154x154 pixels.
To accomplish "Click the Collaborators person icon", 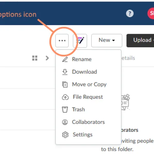I will pyautogui.click(x=65, y=122).
